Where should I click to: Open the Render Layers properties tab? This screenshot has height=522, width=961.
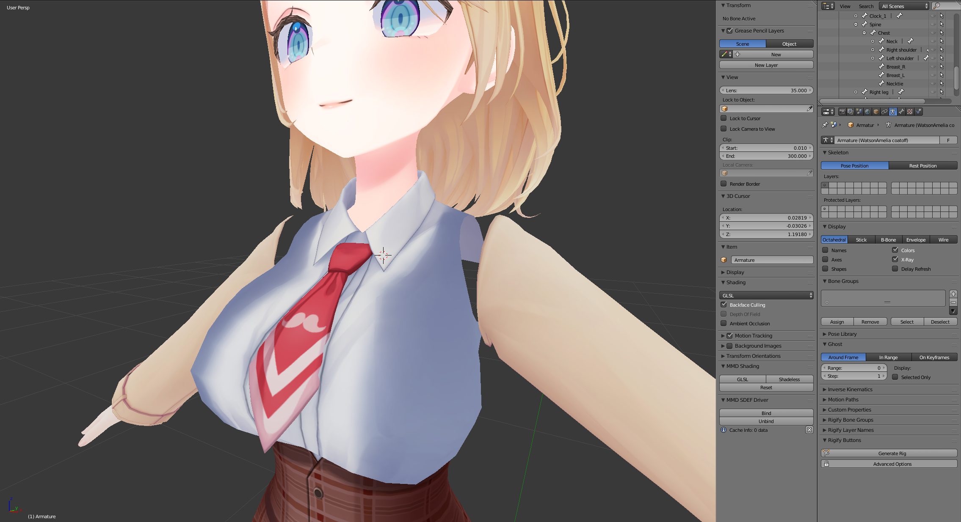coord(851,112)
